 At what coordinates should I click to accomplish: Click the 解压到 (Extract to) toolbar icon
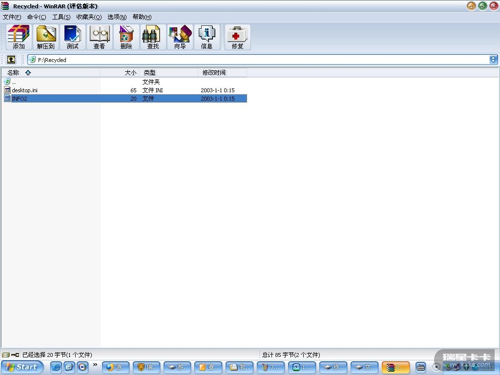pyautogui.click(x=46, y=37)
